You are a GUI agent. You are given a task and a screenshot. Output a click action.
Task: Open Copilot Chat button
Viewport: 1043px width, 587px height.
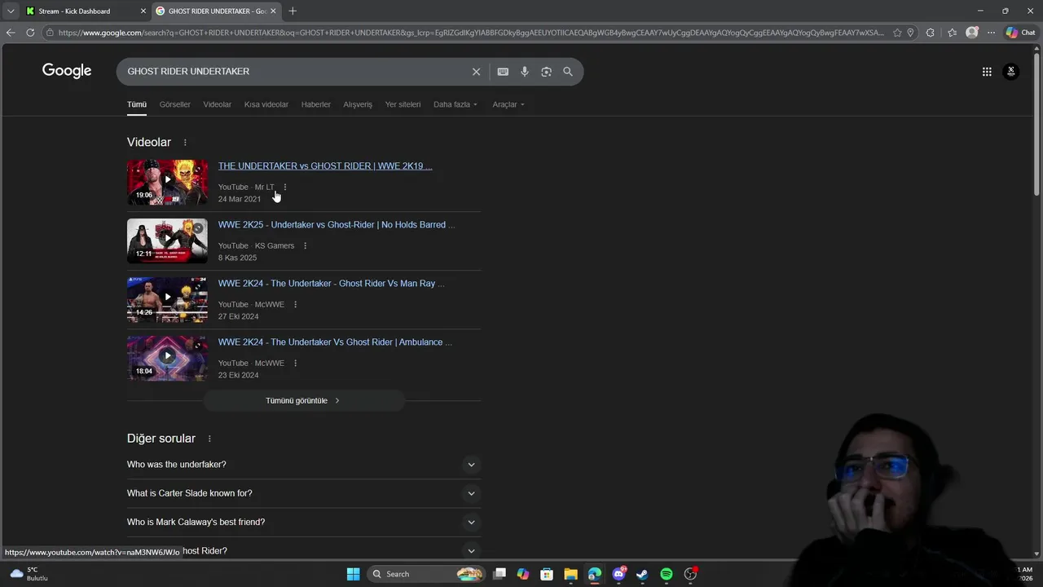(x=1022, y=33)
